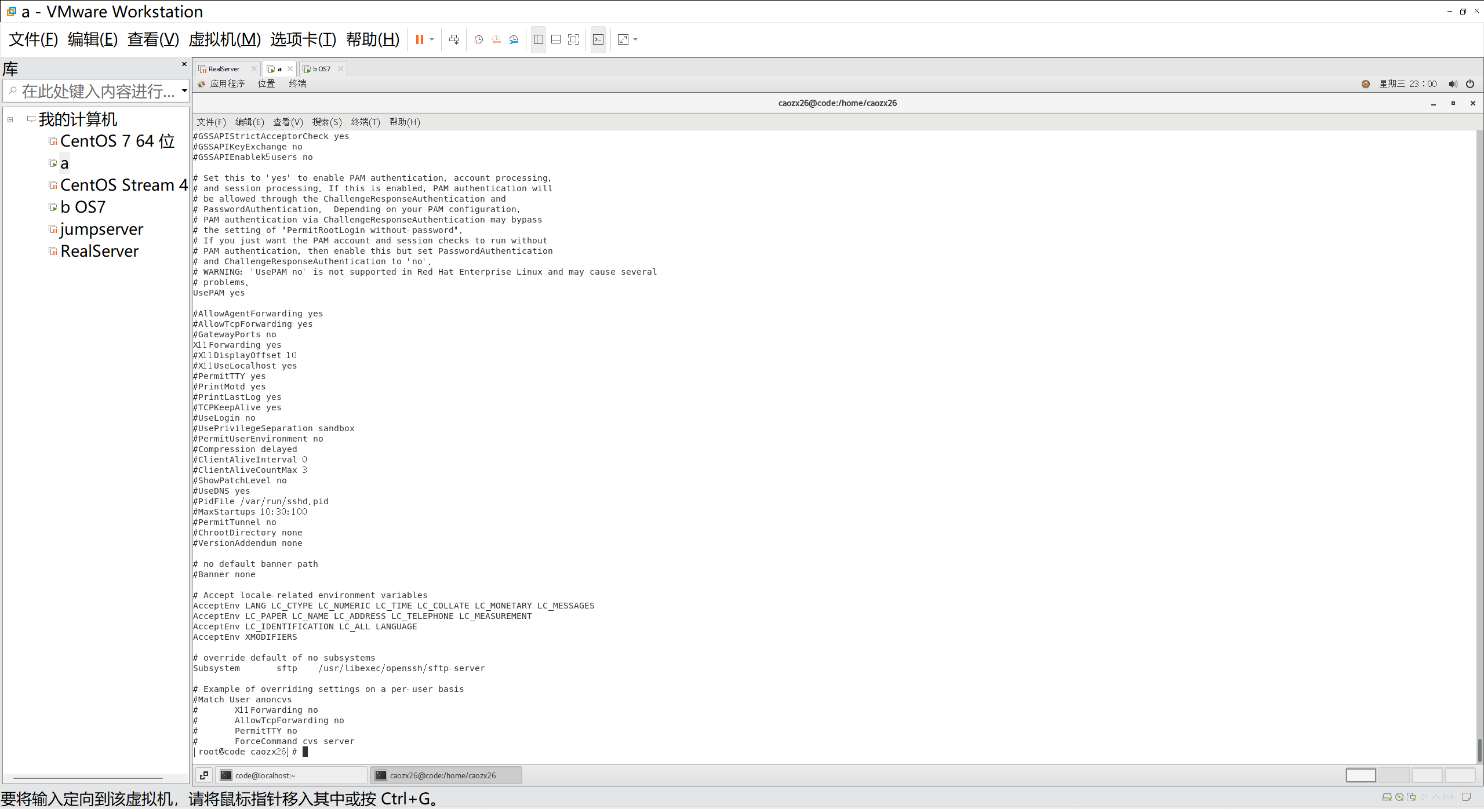Toggle the thumbnail bar view button
This screenshot has width=1484, height=809.
coord(556,39)
